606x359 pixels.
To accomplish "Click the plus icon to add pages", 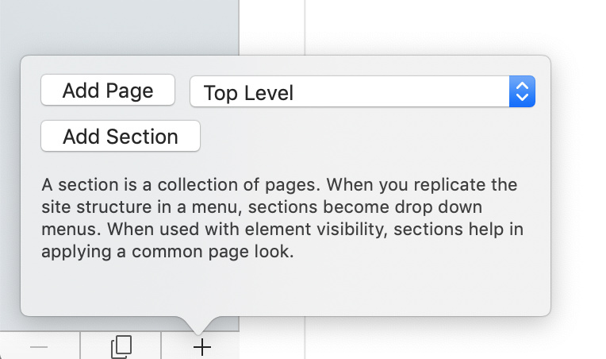I will [x=202, y=347].
